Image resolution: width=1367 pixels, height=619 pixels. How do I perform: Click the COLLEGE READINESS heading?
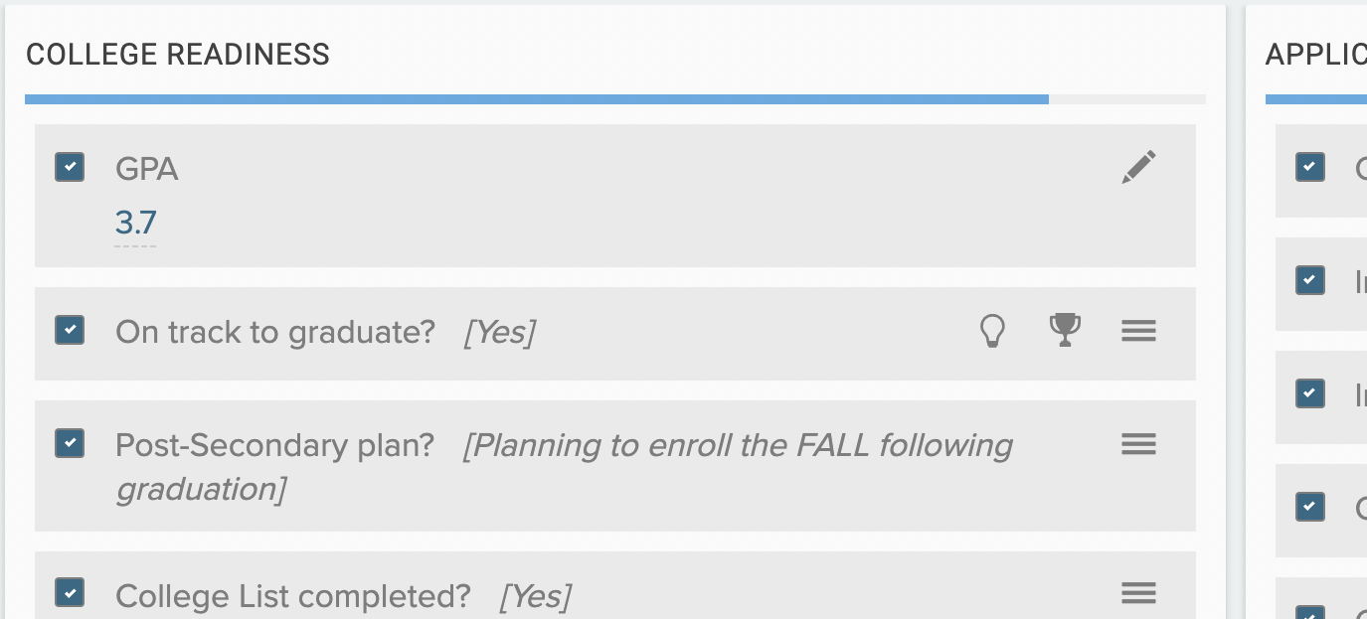point(178,55)
